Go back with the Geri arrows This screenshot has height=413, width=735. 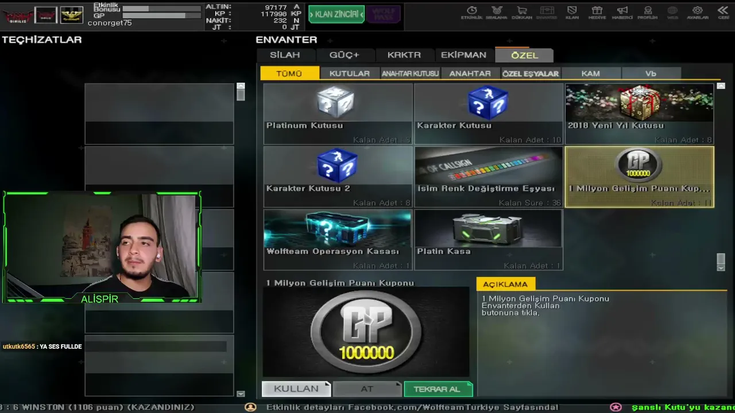(x=724, y=13)
